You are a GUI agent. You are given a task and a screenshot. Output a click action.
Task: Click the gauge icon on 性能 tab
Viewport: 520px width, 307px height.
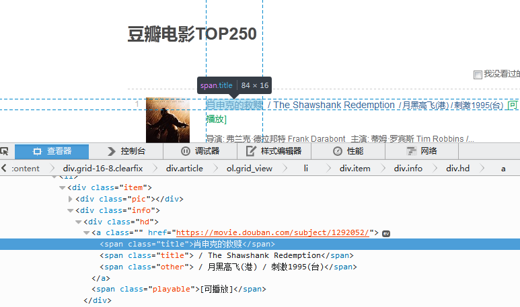[x=337, y=151]
